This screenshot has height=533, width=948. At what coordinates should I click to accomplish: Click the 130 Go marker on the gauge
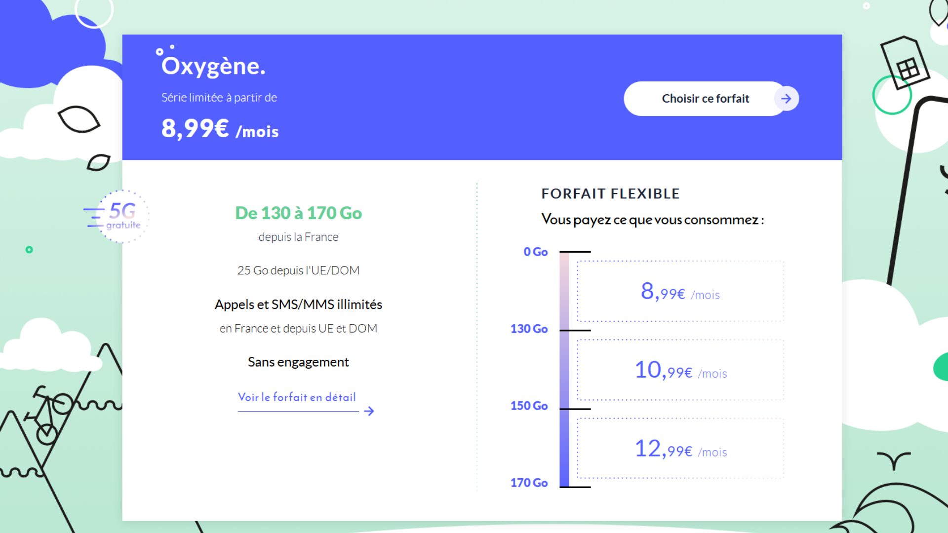click(529, 329)
